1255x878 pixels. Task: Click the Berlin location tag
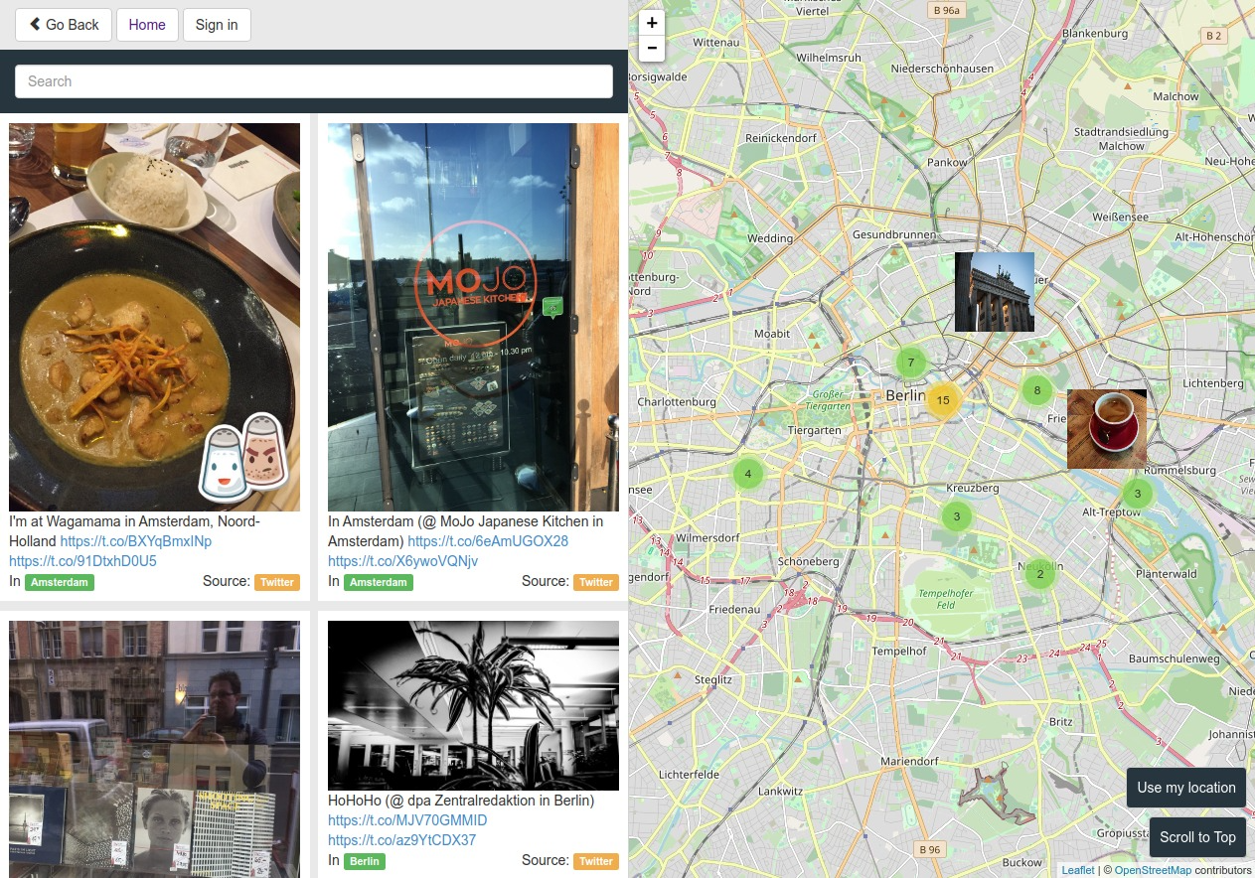pos(364,861)
